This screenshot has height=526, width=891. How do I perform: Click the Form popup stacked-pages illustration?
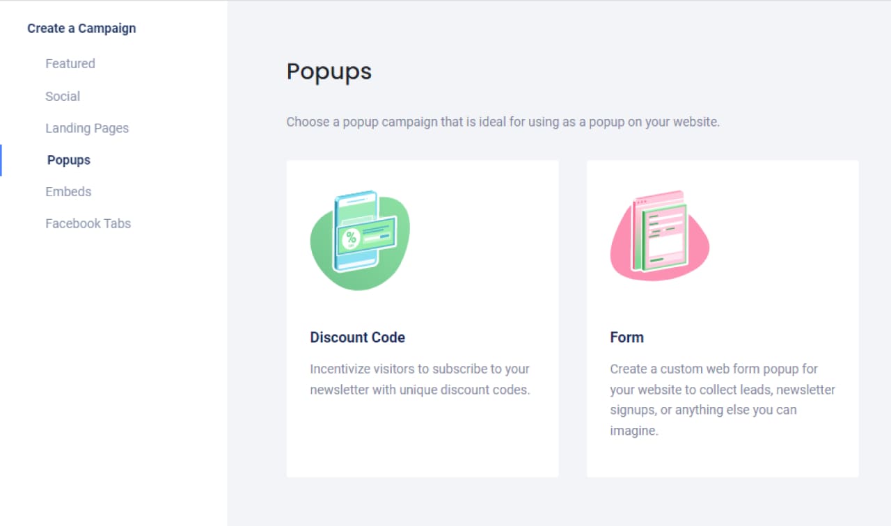coord(660,235)
